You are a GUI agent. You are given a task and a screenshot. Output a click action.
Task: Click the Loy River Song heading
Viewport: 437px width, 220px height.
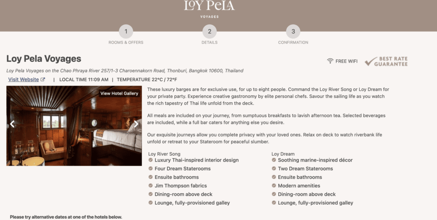click(164, 154)
